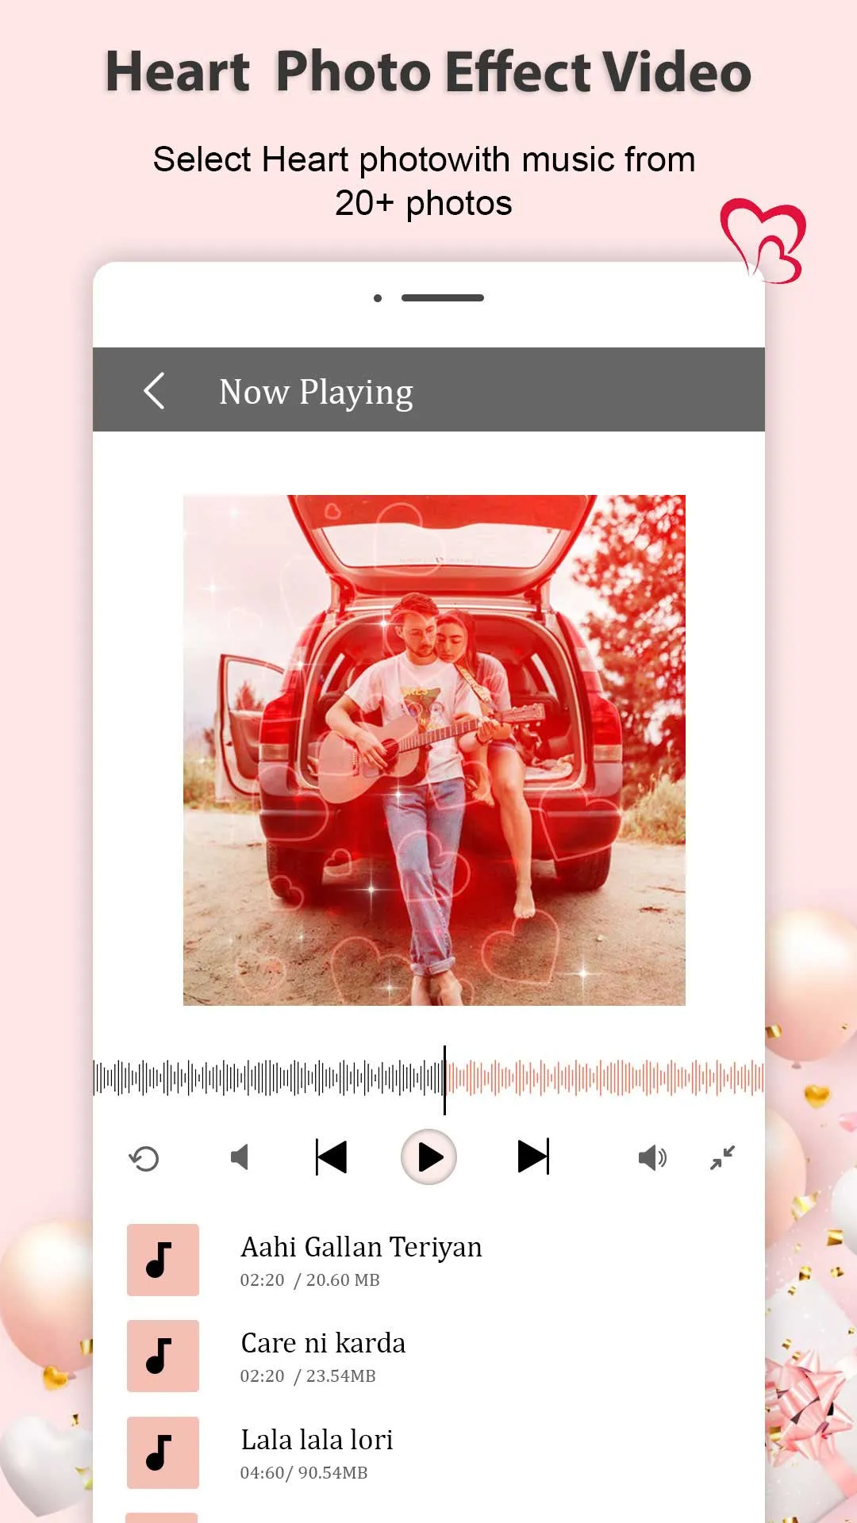
Task: Tap the music note icon beside Care ni karda
Action: click(163, 1356)
